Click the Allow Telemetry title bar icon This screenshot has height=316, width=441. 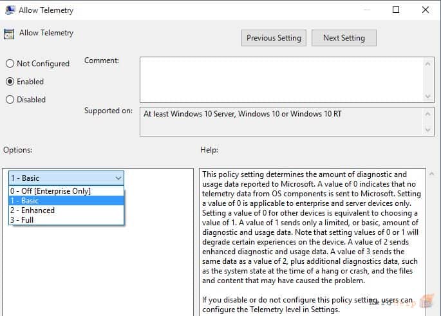pos(10,10)
